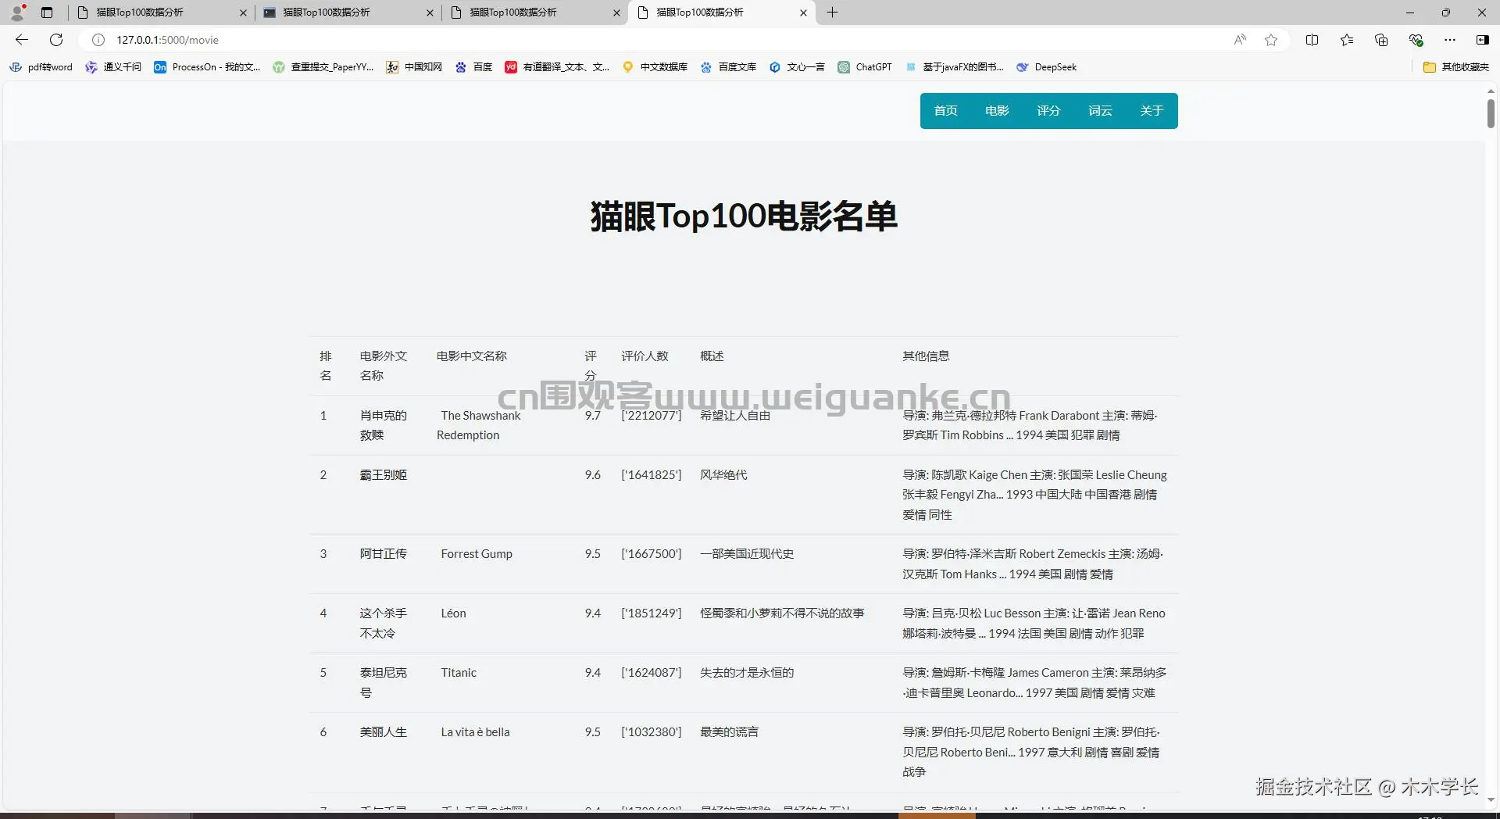Click the 评价人数 column header
1500x819 pixels.
click(645, 356)
